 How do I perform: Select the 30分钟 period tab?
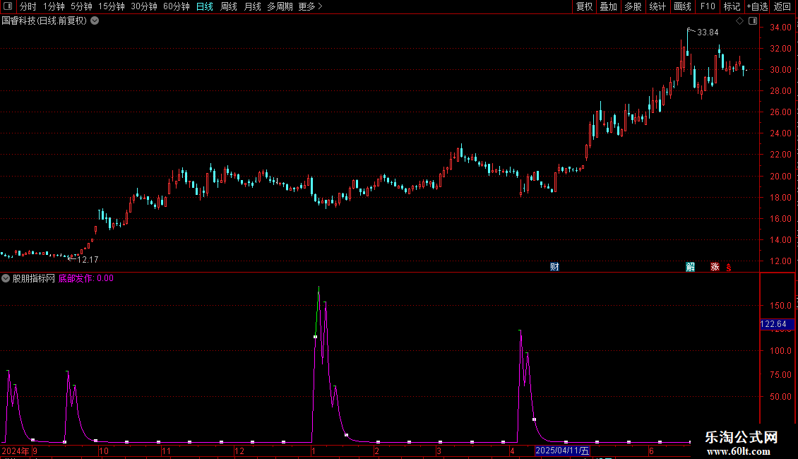144,6
